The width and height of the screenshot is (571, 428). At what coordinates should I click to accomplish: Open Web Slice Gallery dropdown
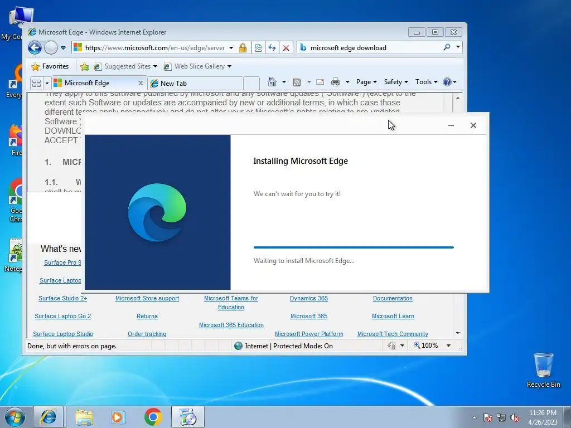coord(197,66)
